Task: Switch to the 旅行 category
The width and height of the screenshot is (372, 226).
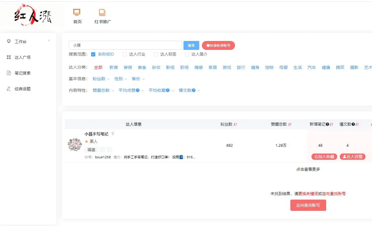Action: (x=241, y=67)
